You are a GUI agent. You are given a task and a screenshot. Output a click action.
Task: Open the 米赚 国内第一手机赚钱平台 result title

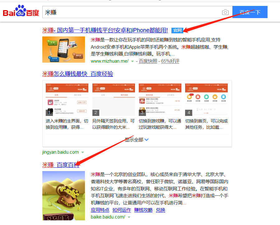coord(105,30)
